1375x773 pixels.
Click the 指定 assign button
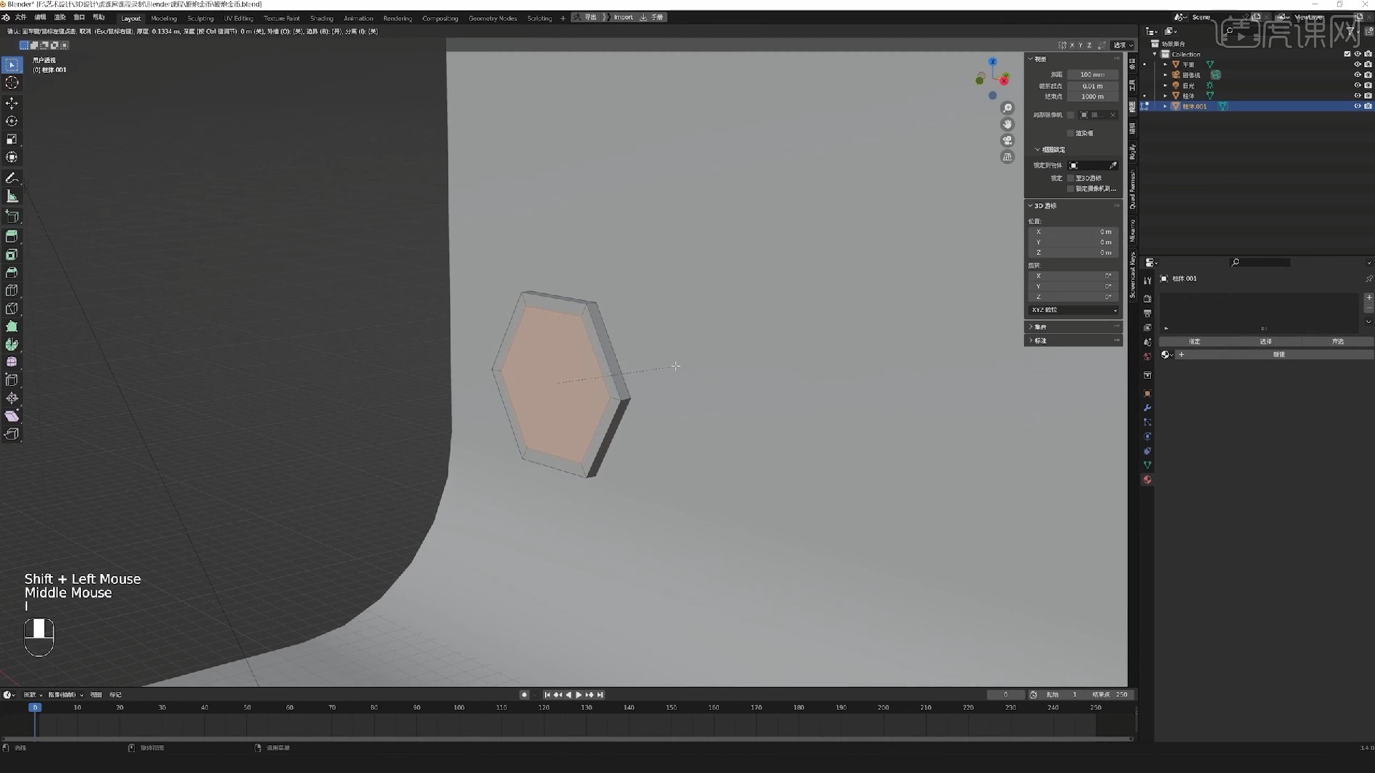pos(1195,341)
